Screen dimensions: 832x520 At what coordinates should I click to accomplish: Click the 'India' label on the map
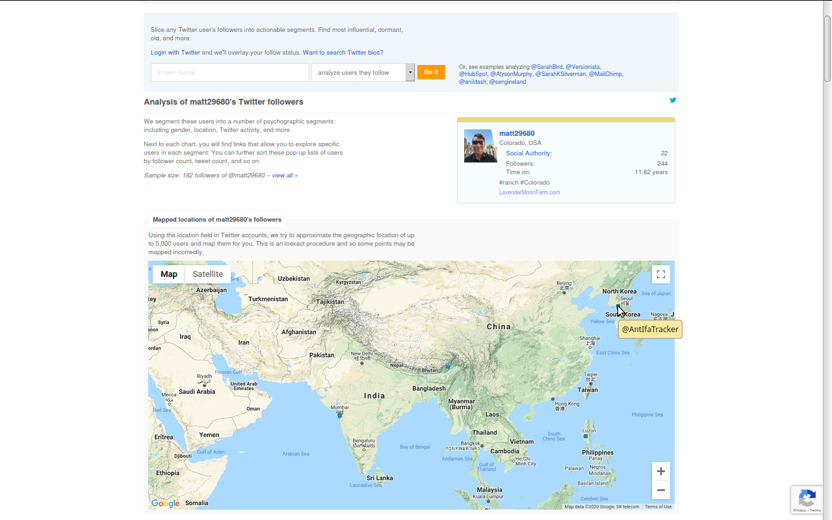point(374,396)
